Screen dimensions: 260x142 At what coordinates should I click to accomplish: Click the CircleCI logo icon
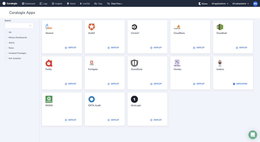(134, 27)
